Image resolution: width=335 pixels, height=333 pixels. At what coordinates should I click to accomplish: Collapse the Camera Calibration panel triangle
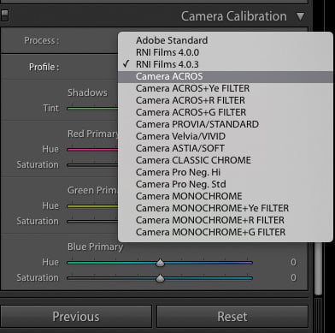tap(300, 16)
